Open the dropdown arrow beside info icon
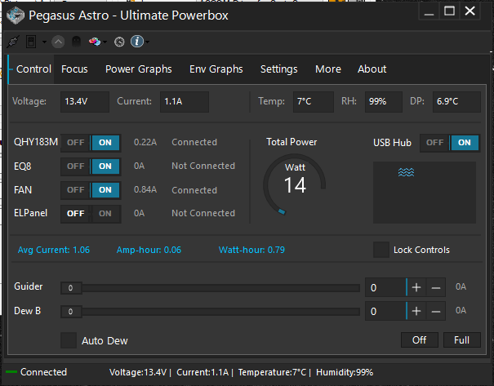Screen dimensions: 494x386 [147, 42]
